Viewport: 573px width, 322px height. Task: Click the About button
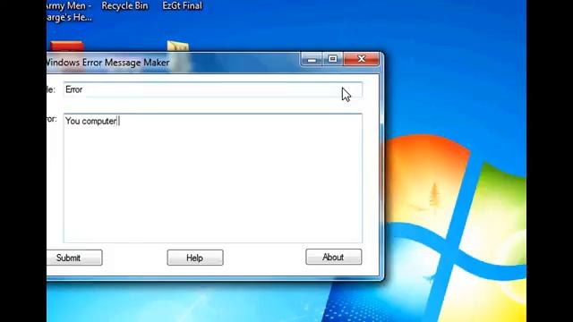click(334, 257)
